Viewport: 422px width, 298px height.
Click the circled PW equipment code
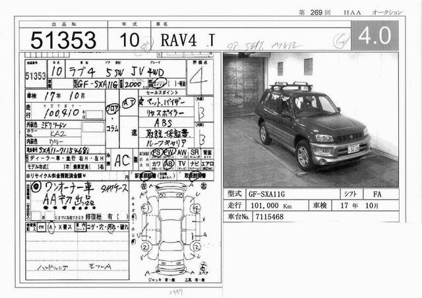(x=169, y=151)
